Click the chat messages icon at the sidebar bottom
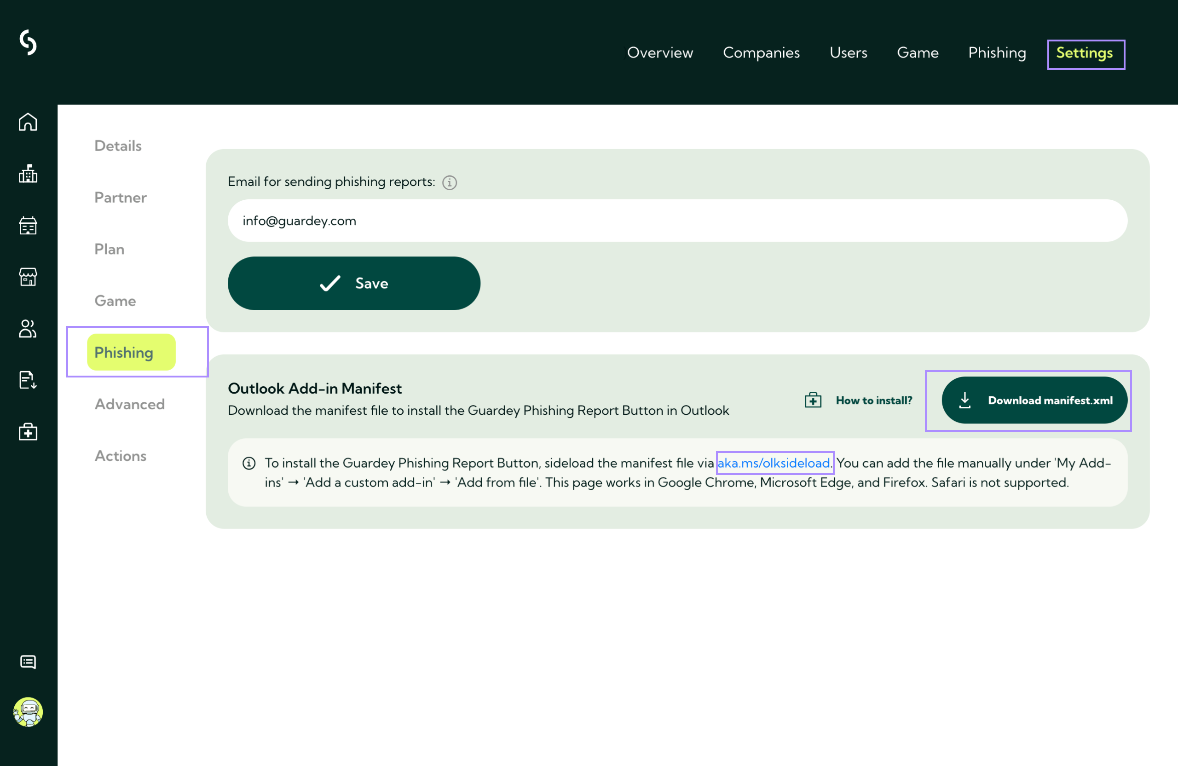This screenshot has height=766, width=1178. click(28, 662)
